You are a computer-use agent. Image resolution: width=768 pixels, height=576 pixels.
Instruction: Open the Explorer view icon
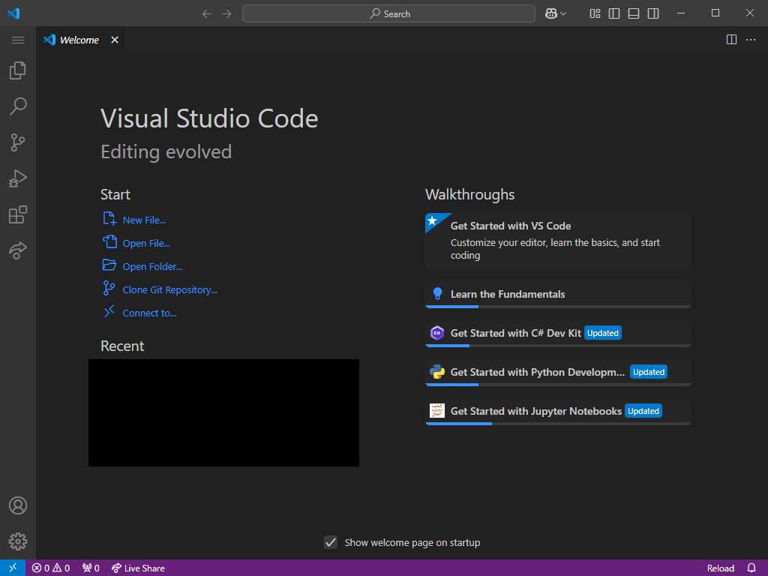pos(18,70)
